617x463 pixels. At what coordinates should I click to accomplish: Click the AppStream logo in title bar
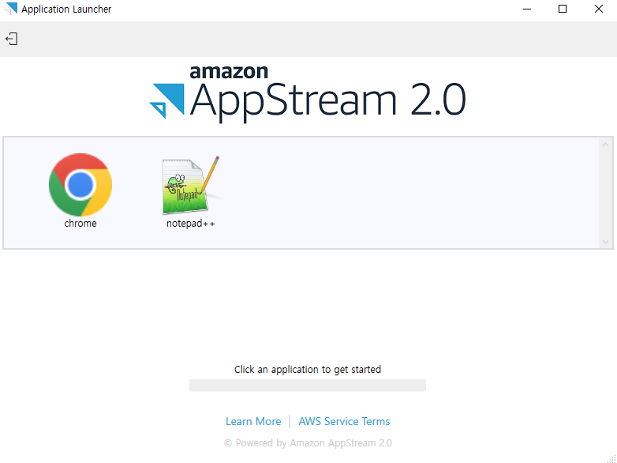pos(11,9)
